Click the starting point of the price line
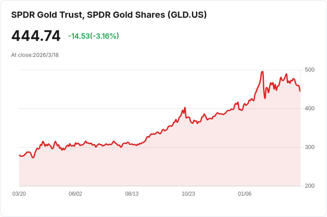327x217 pixels. 19,155
